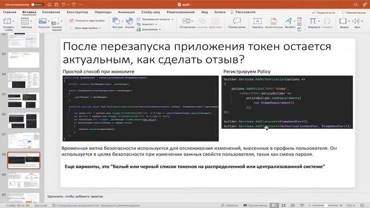Image resolution: width=370 pixels, height=208 pixels.
Task: Adjust the zoom slider handle
Action: [326, 206]
